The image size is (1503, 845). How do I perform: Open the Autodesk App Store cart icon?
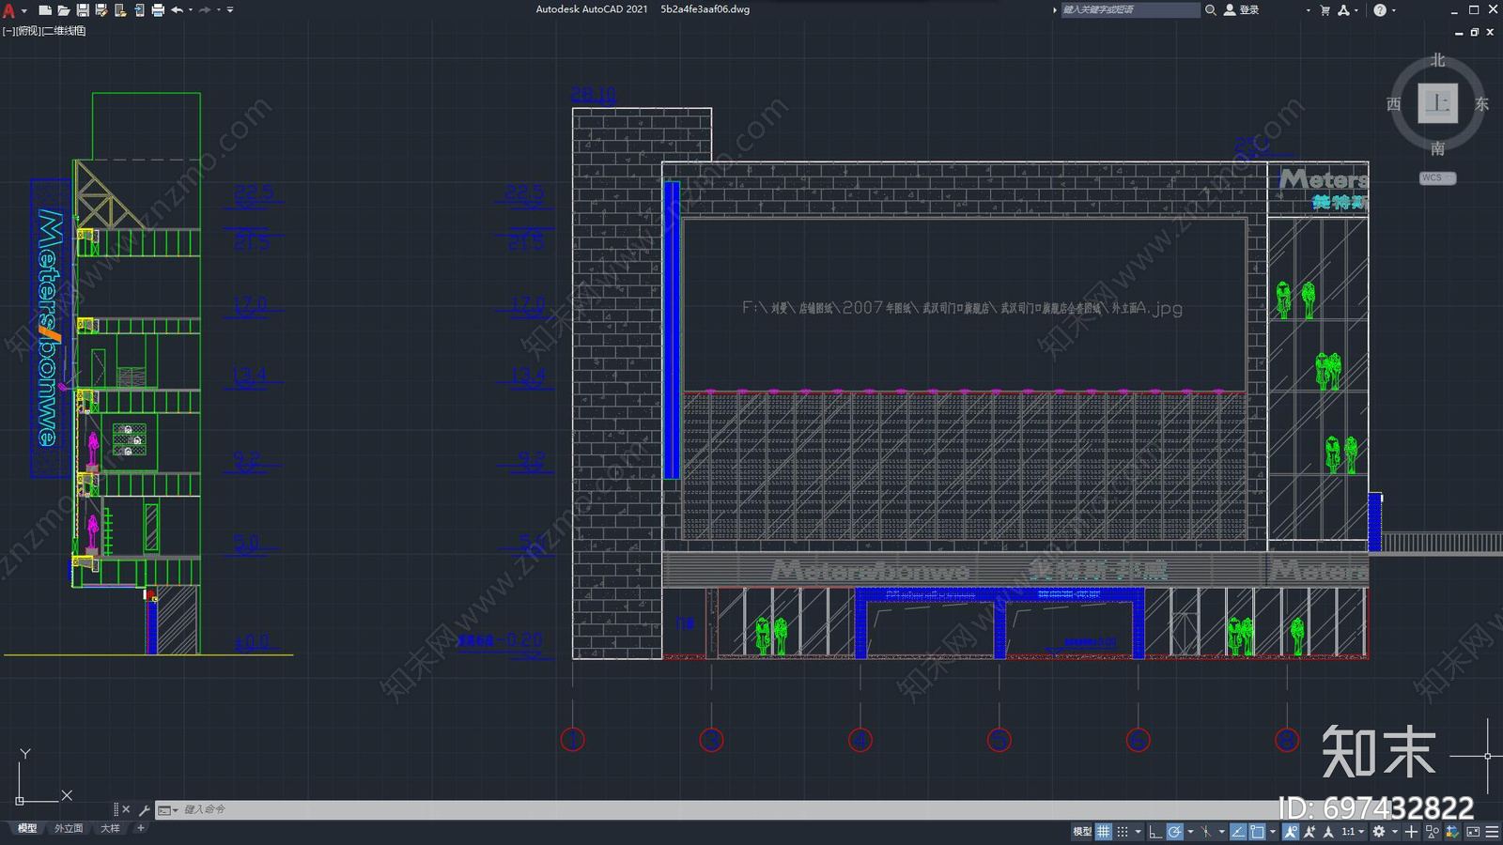click(1325, 9)
